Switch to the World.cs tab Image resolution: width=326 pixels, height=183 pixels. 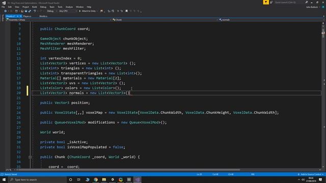[43, 16]
